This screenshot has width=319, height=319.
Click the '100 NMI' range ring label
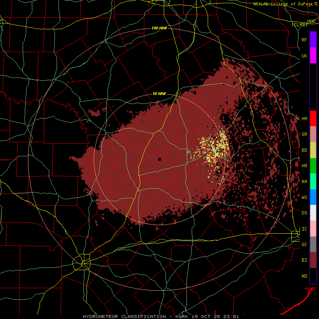(x=159, y=28)
